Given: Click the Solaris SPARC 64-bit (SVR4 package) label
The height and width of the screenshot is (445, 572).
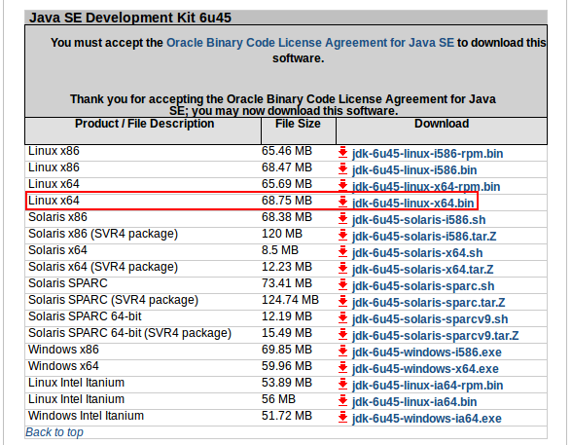Looking at the screenshot, I should 130,333.
